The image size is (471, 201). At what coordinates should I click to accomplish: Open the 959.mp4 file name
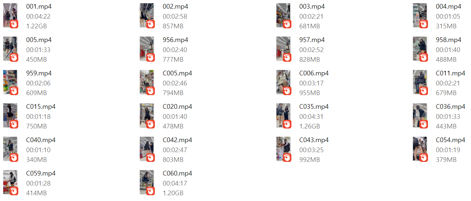click(39, 73)
